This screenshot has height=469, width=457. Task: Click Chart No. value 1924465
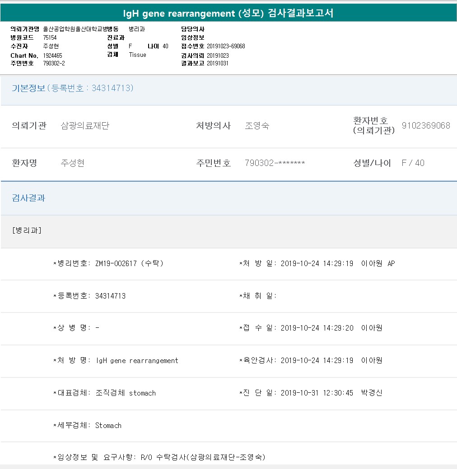[52, 55]
